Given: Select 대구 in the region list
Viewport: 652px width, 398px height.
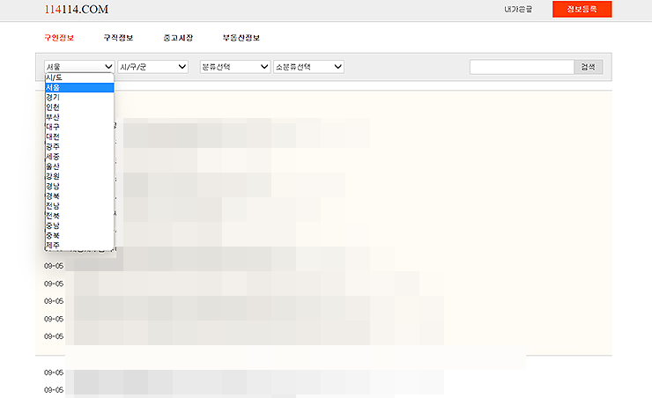Looking at the screenshot, I should click(x=79, y=127).
